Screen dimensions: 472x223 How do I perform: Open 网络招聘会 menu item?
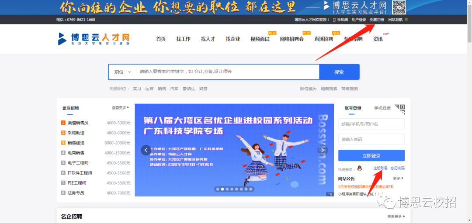(292, 39)
